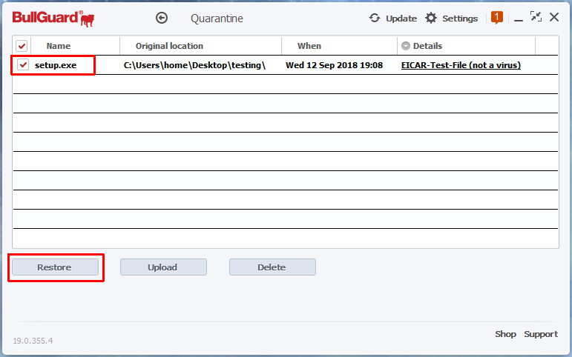
Task: Select the setup.exe file name
Action: tap(56, 65)
